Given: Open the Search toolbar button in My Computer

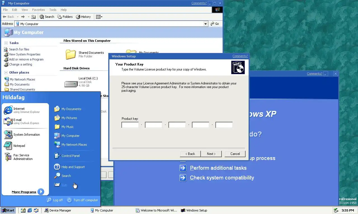Looking at the screenshot, I should (x=47, y=17).
